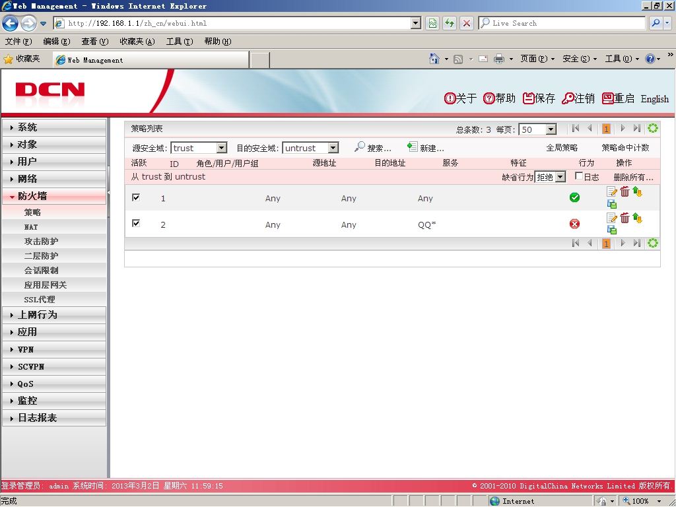Click green permit icon of policy 1
The image size is (676, 507).
pyautogui.click(x=574, y=197)
